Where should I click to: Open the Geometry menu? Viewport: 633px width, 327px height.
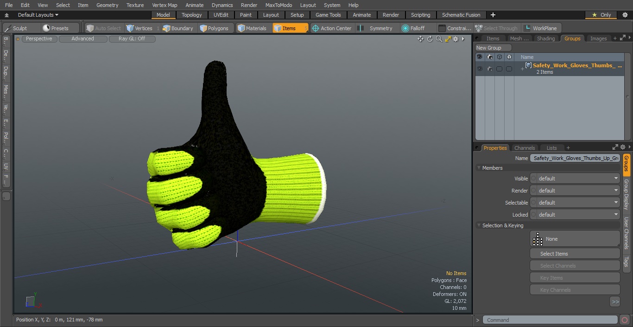(107, 5)
